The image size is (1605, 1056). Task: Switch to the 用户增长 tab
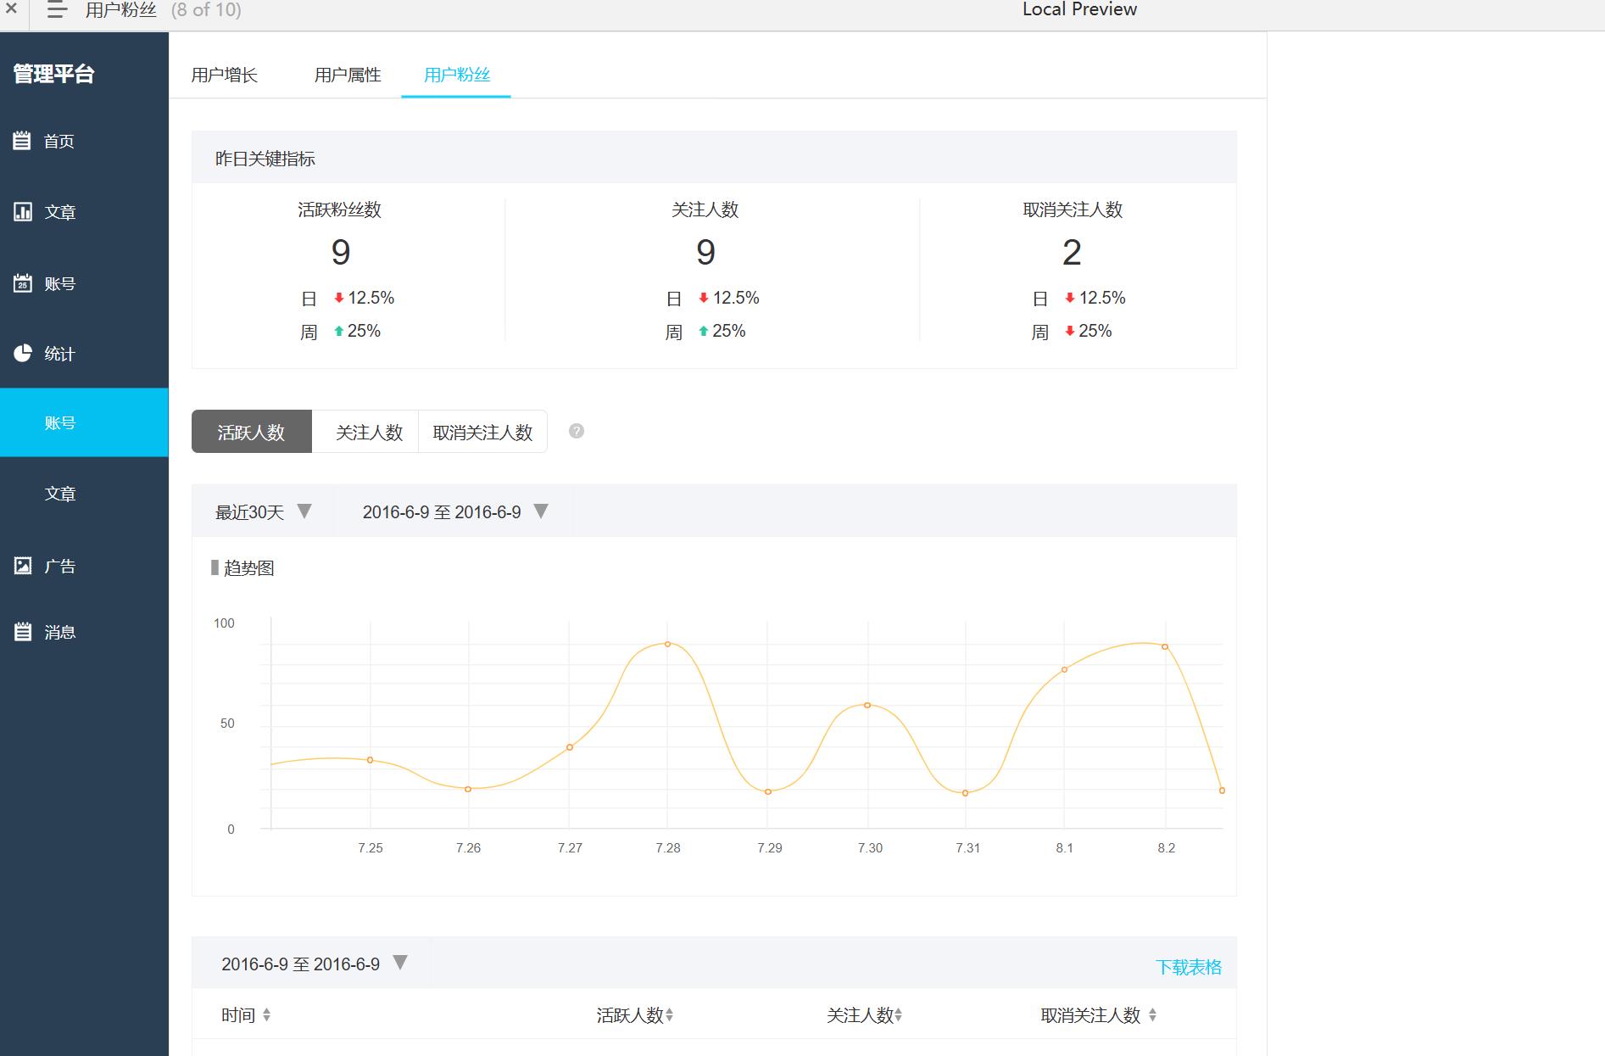click(224, 75)
